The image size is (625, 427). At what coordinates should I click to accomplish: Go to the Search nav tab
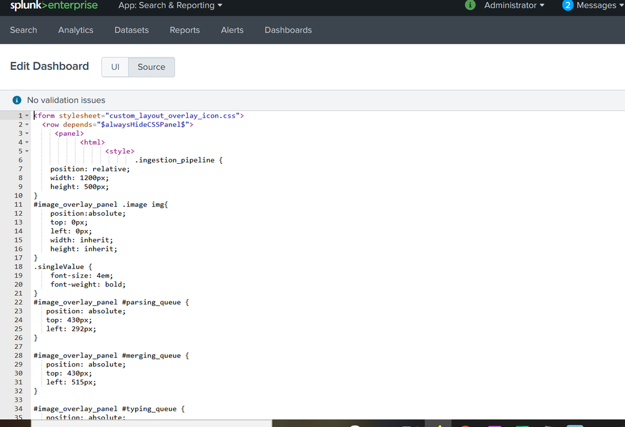24,30
